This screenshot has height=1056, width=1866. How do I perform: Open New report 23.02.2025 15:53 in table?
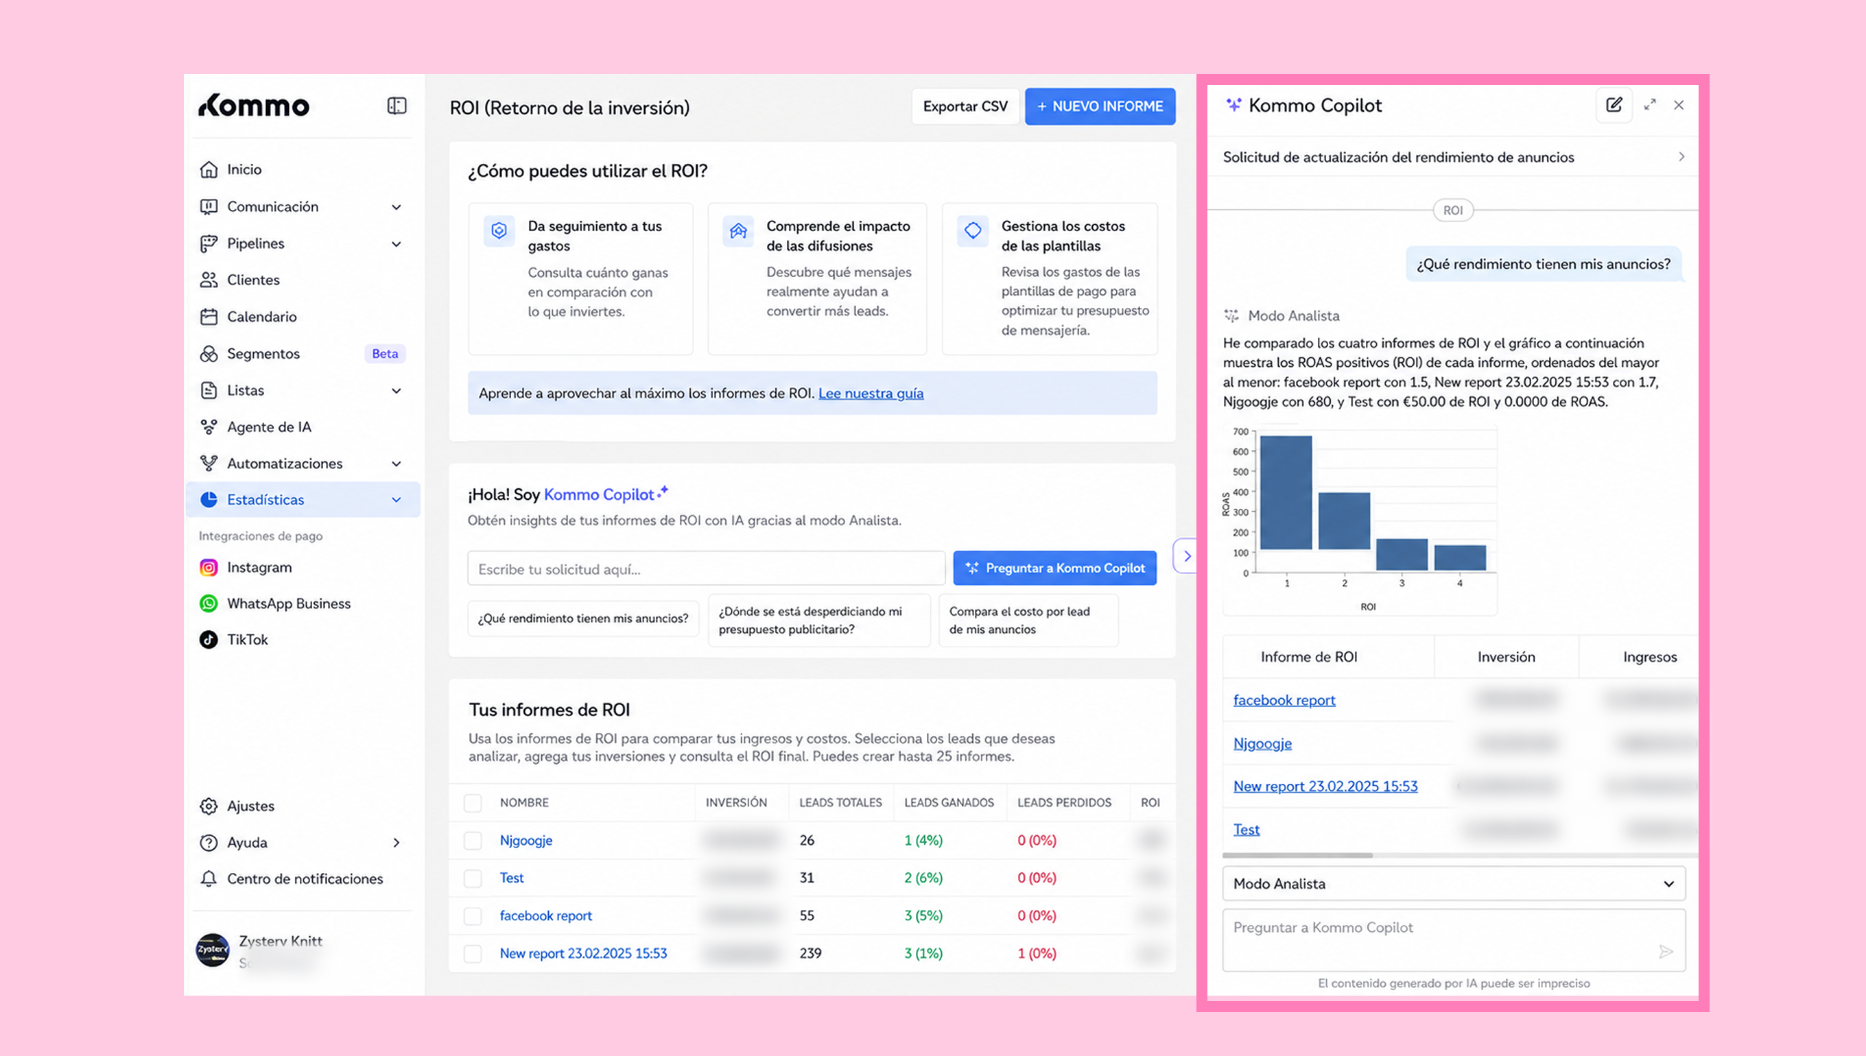(x=583, y=953)
